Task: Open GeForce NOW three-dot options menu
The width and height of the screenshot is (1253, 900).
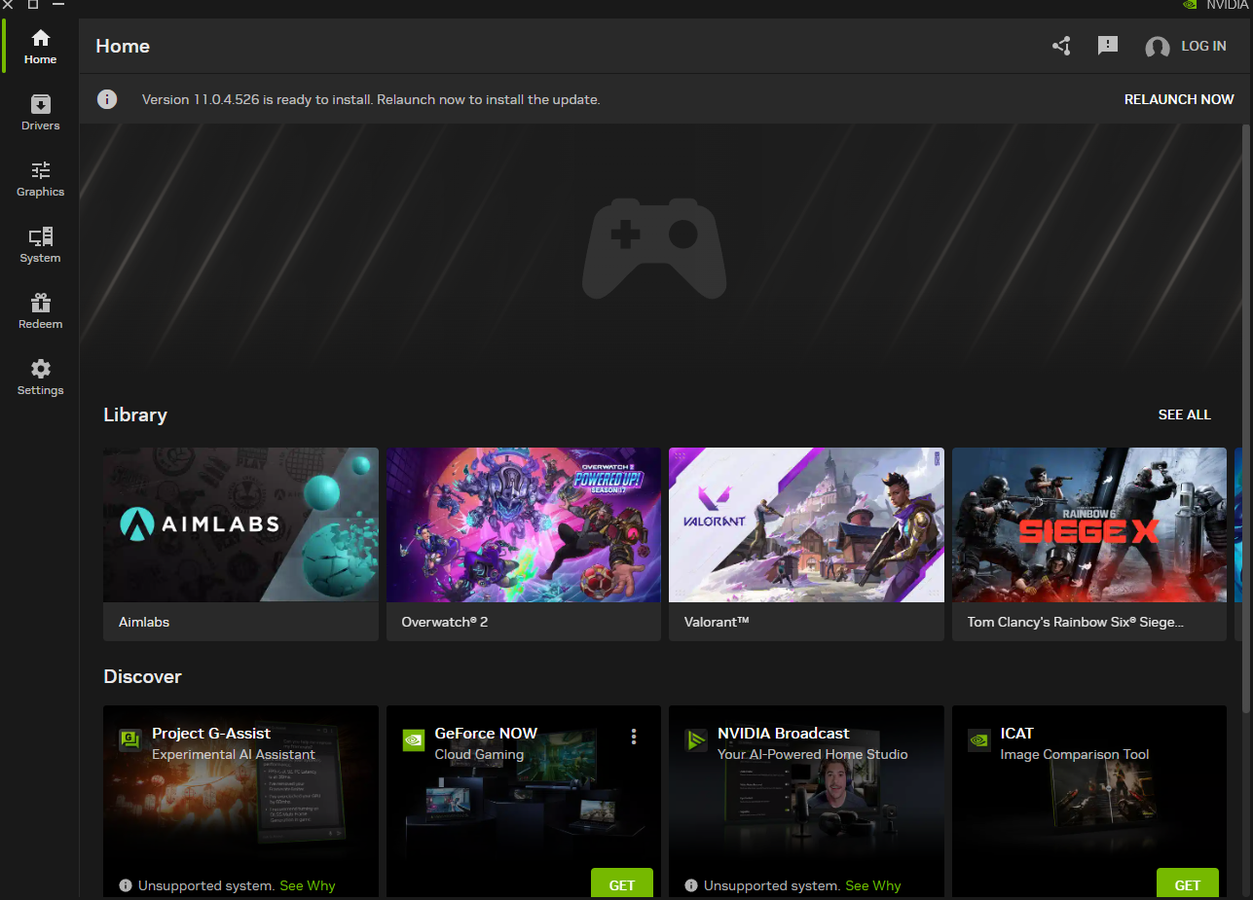Action: coord(634,737)
